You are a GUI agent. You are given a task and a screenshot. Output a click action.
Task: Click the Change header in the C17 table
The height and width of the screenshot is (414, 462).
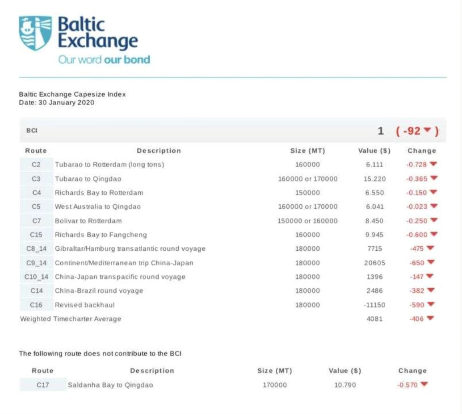click(x=412, y=371)
